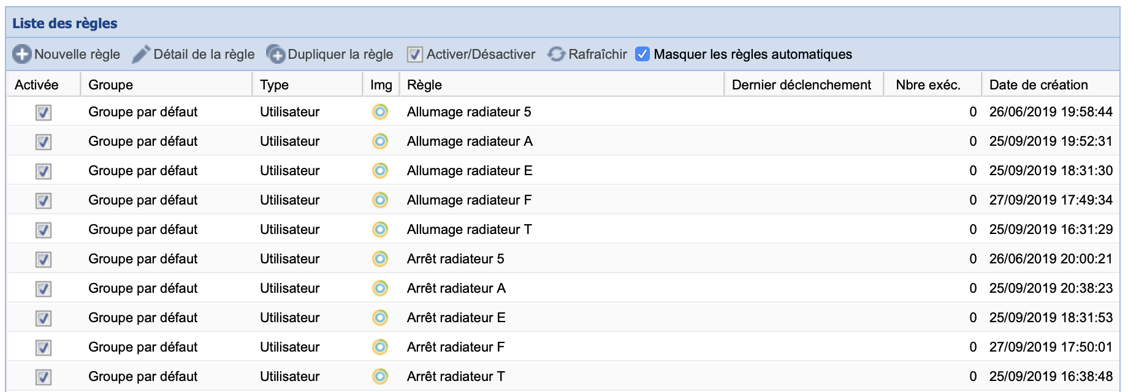
Task: Sort by the Type column header
Action: pyautogui.click(x=307, y=85)
